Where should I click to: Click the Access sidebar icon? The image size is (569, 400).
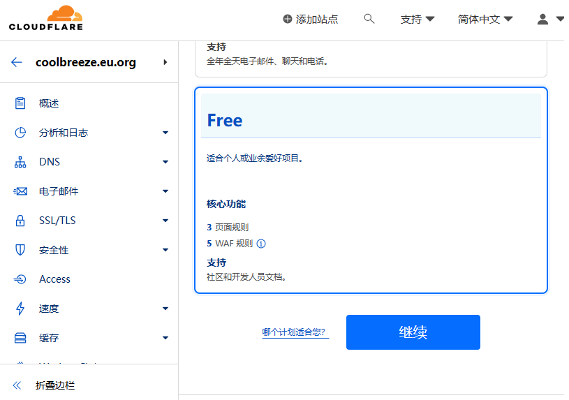[x=20, y=279]
